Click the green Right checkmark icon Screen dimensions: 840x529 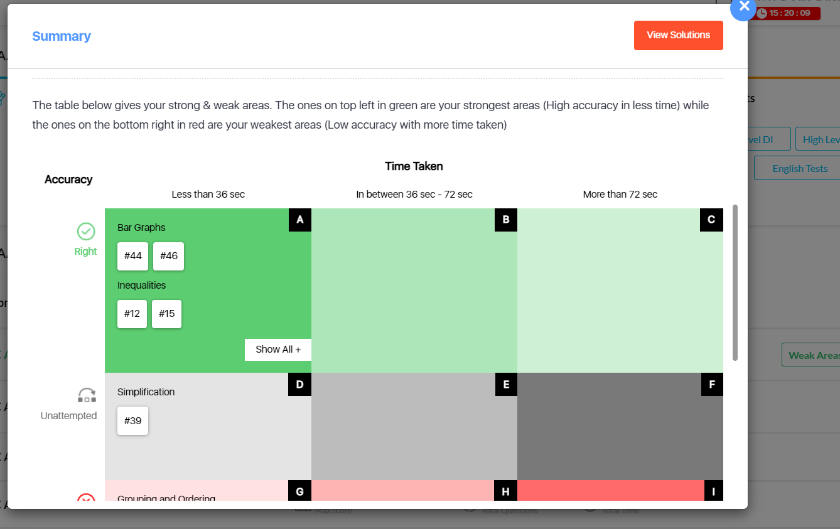pyautogui.click(x=85, y=232)
